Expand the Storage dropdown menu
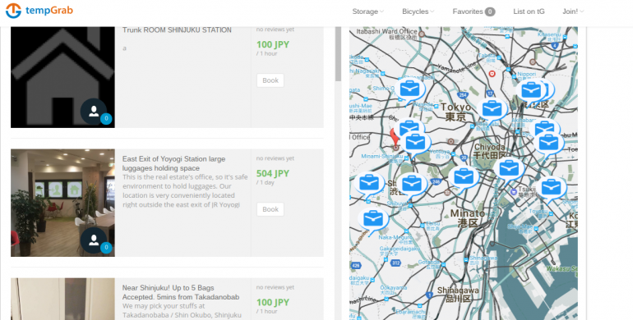 coord(367,11)
